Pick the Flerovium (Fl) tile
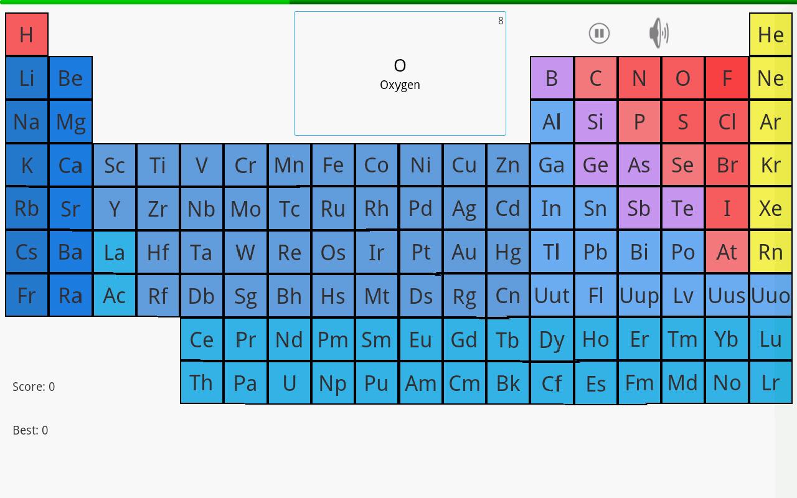Image resolution: width=797 pixels, height=498 pixels. coord(595,296)
